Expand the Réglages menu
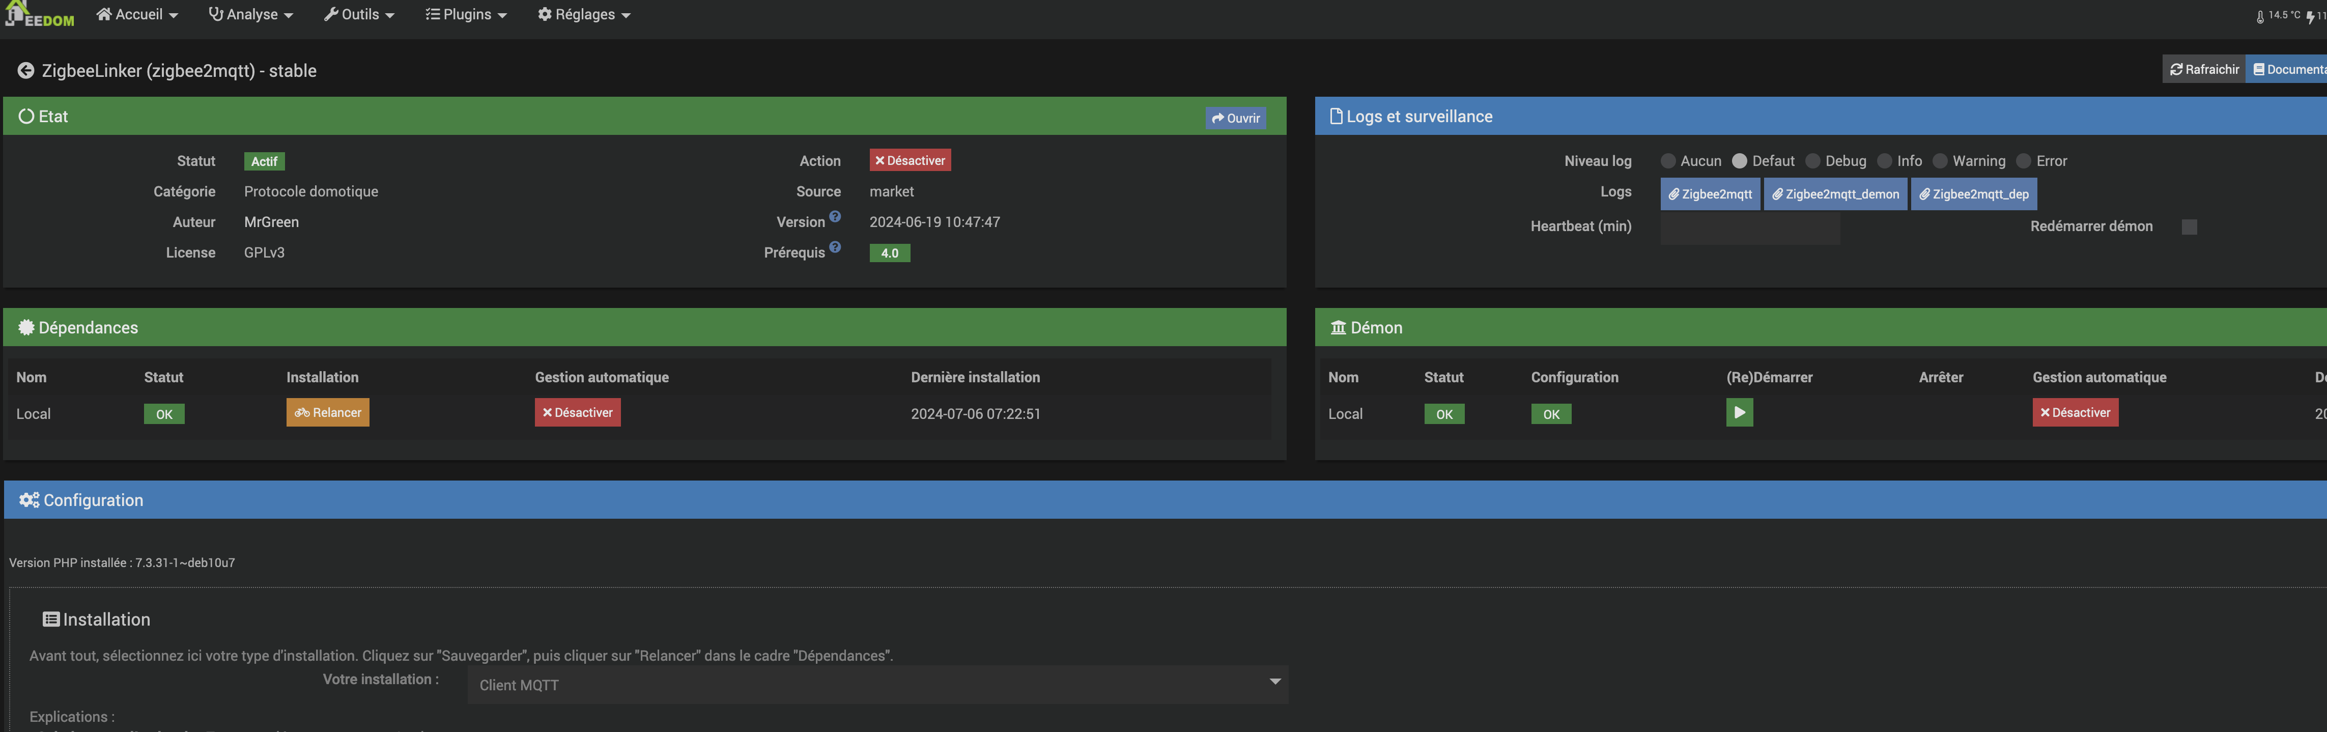The height and width of the screenshot is (732, 2327). tap(584, 14)
